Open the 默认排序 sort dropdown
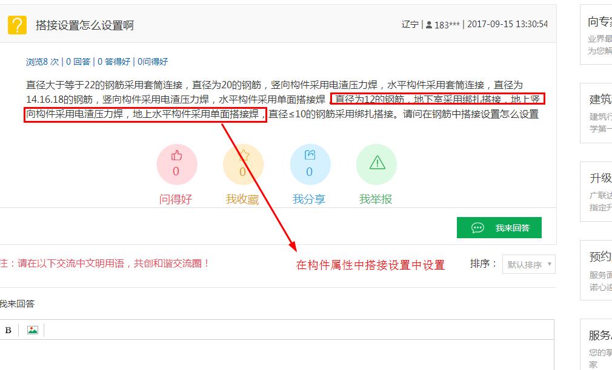Image resolution: width=612 pixels, height=370 pixels. 528,264
